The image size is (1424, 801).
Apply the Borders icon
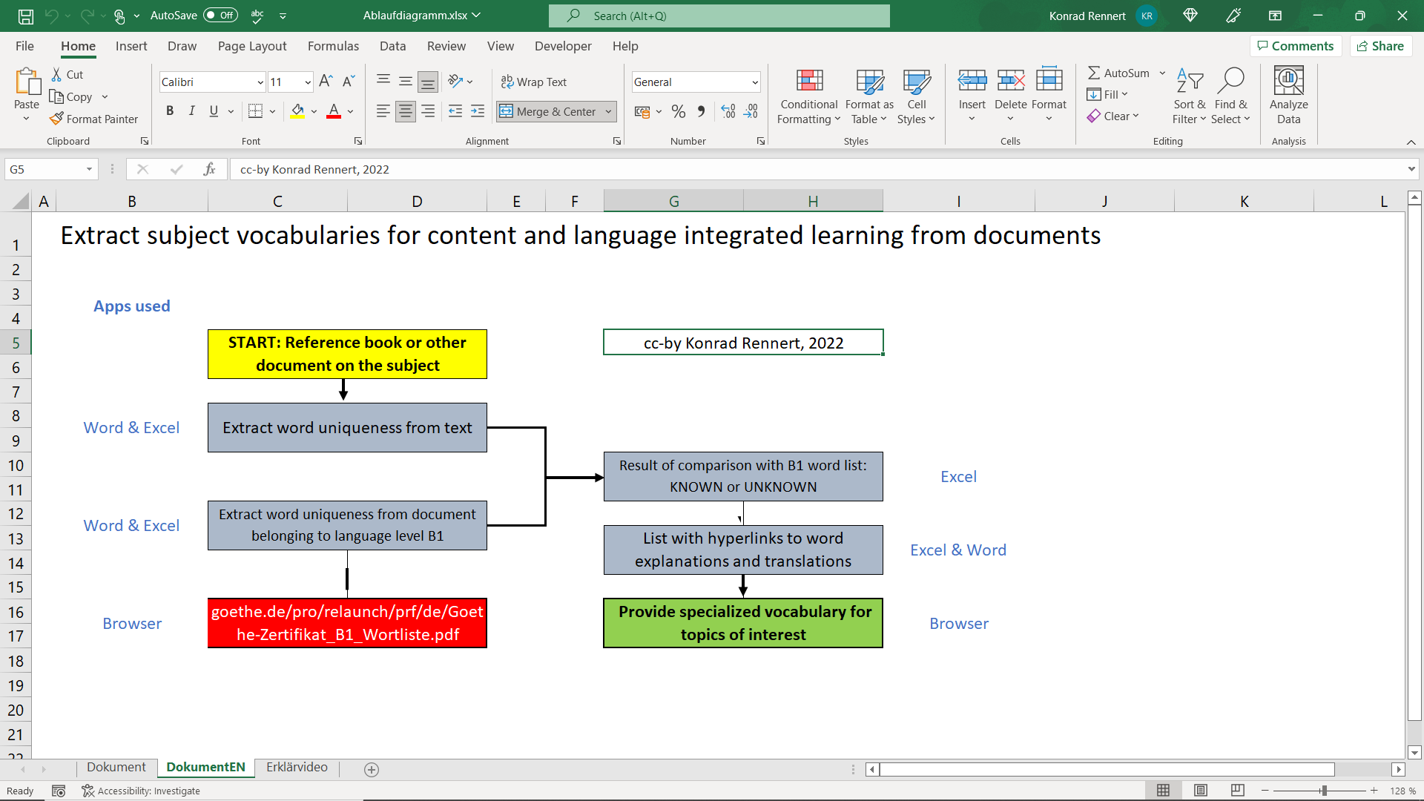[x=255, y=111]
